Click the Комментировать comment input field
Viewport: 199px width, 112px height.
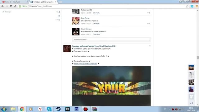(111, 40)
